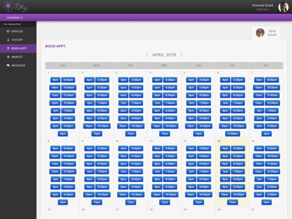The height and width of the screenshot is (219, 292).
Task: Click the FRI column header
Action: pos(232,66)
